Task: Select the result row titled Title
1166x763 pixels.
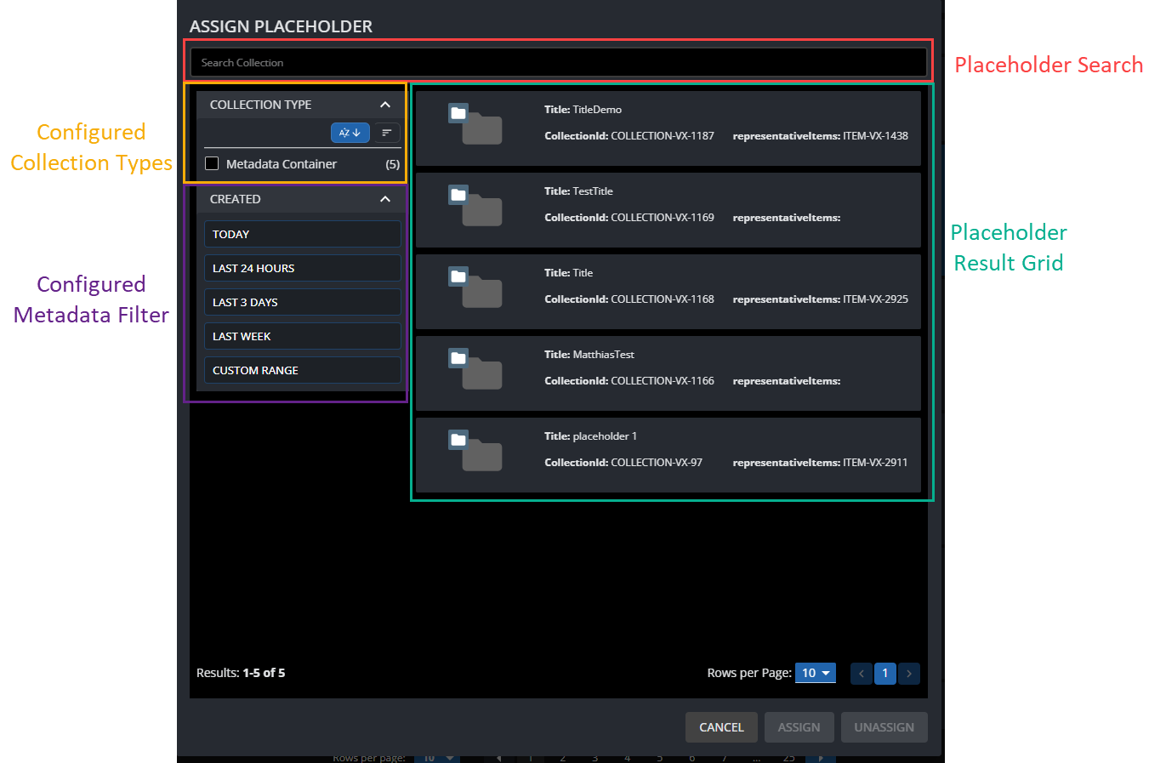Action: pyautogui.click(x=668, y=291)
